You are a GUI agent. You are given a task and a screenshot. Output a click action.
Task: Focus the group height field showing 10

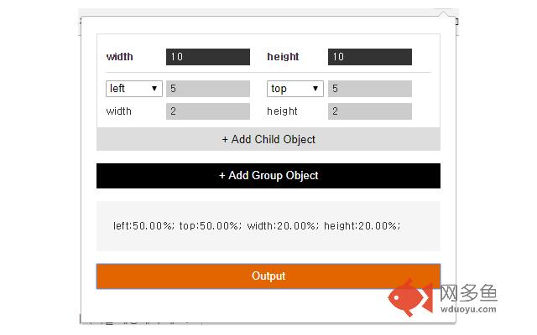point(370,57)
